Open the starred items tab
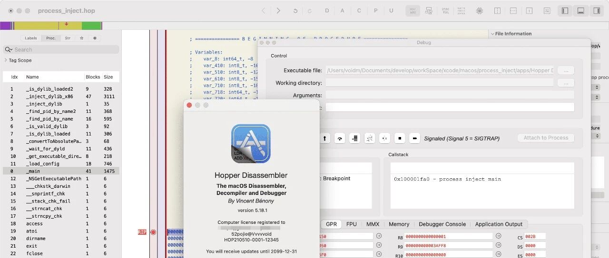The image size is (609, 258). (81, 38)
